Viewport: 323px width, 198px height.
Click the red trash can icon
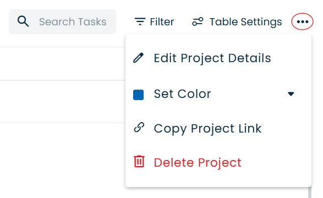139,162
